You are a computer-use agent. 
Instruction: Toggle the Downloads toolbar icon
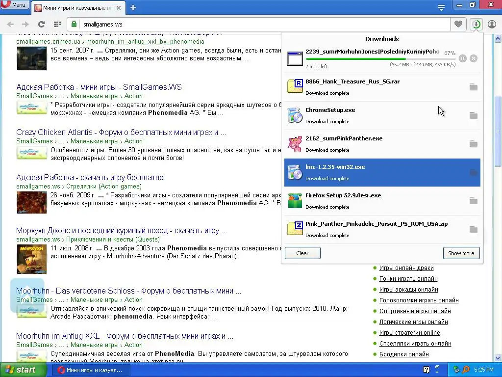pyautogui.click(x=476, y=24)
